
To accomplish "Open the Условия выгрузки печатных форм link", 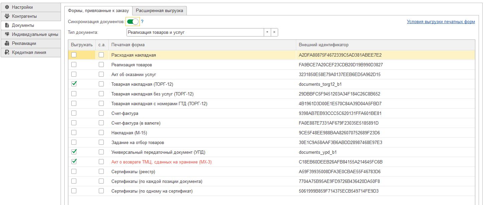I will [440, 22].
